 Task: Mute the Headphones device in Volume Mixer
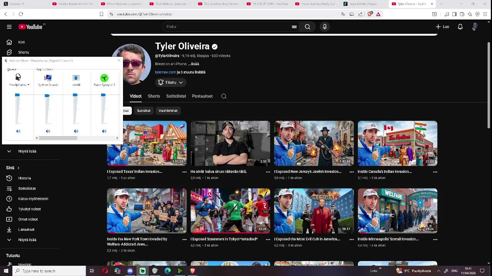click(x=18, y=131)
